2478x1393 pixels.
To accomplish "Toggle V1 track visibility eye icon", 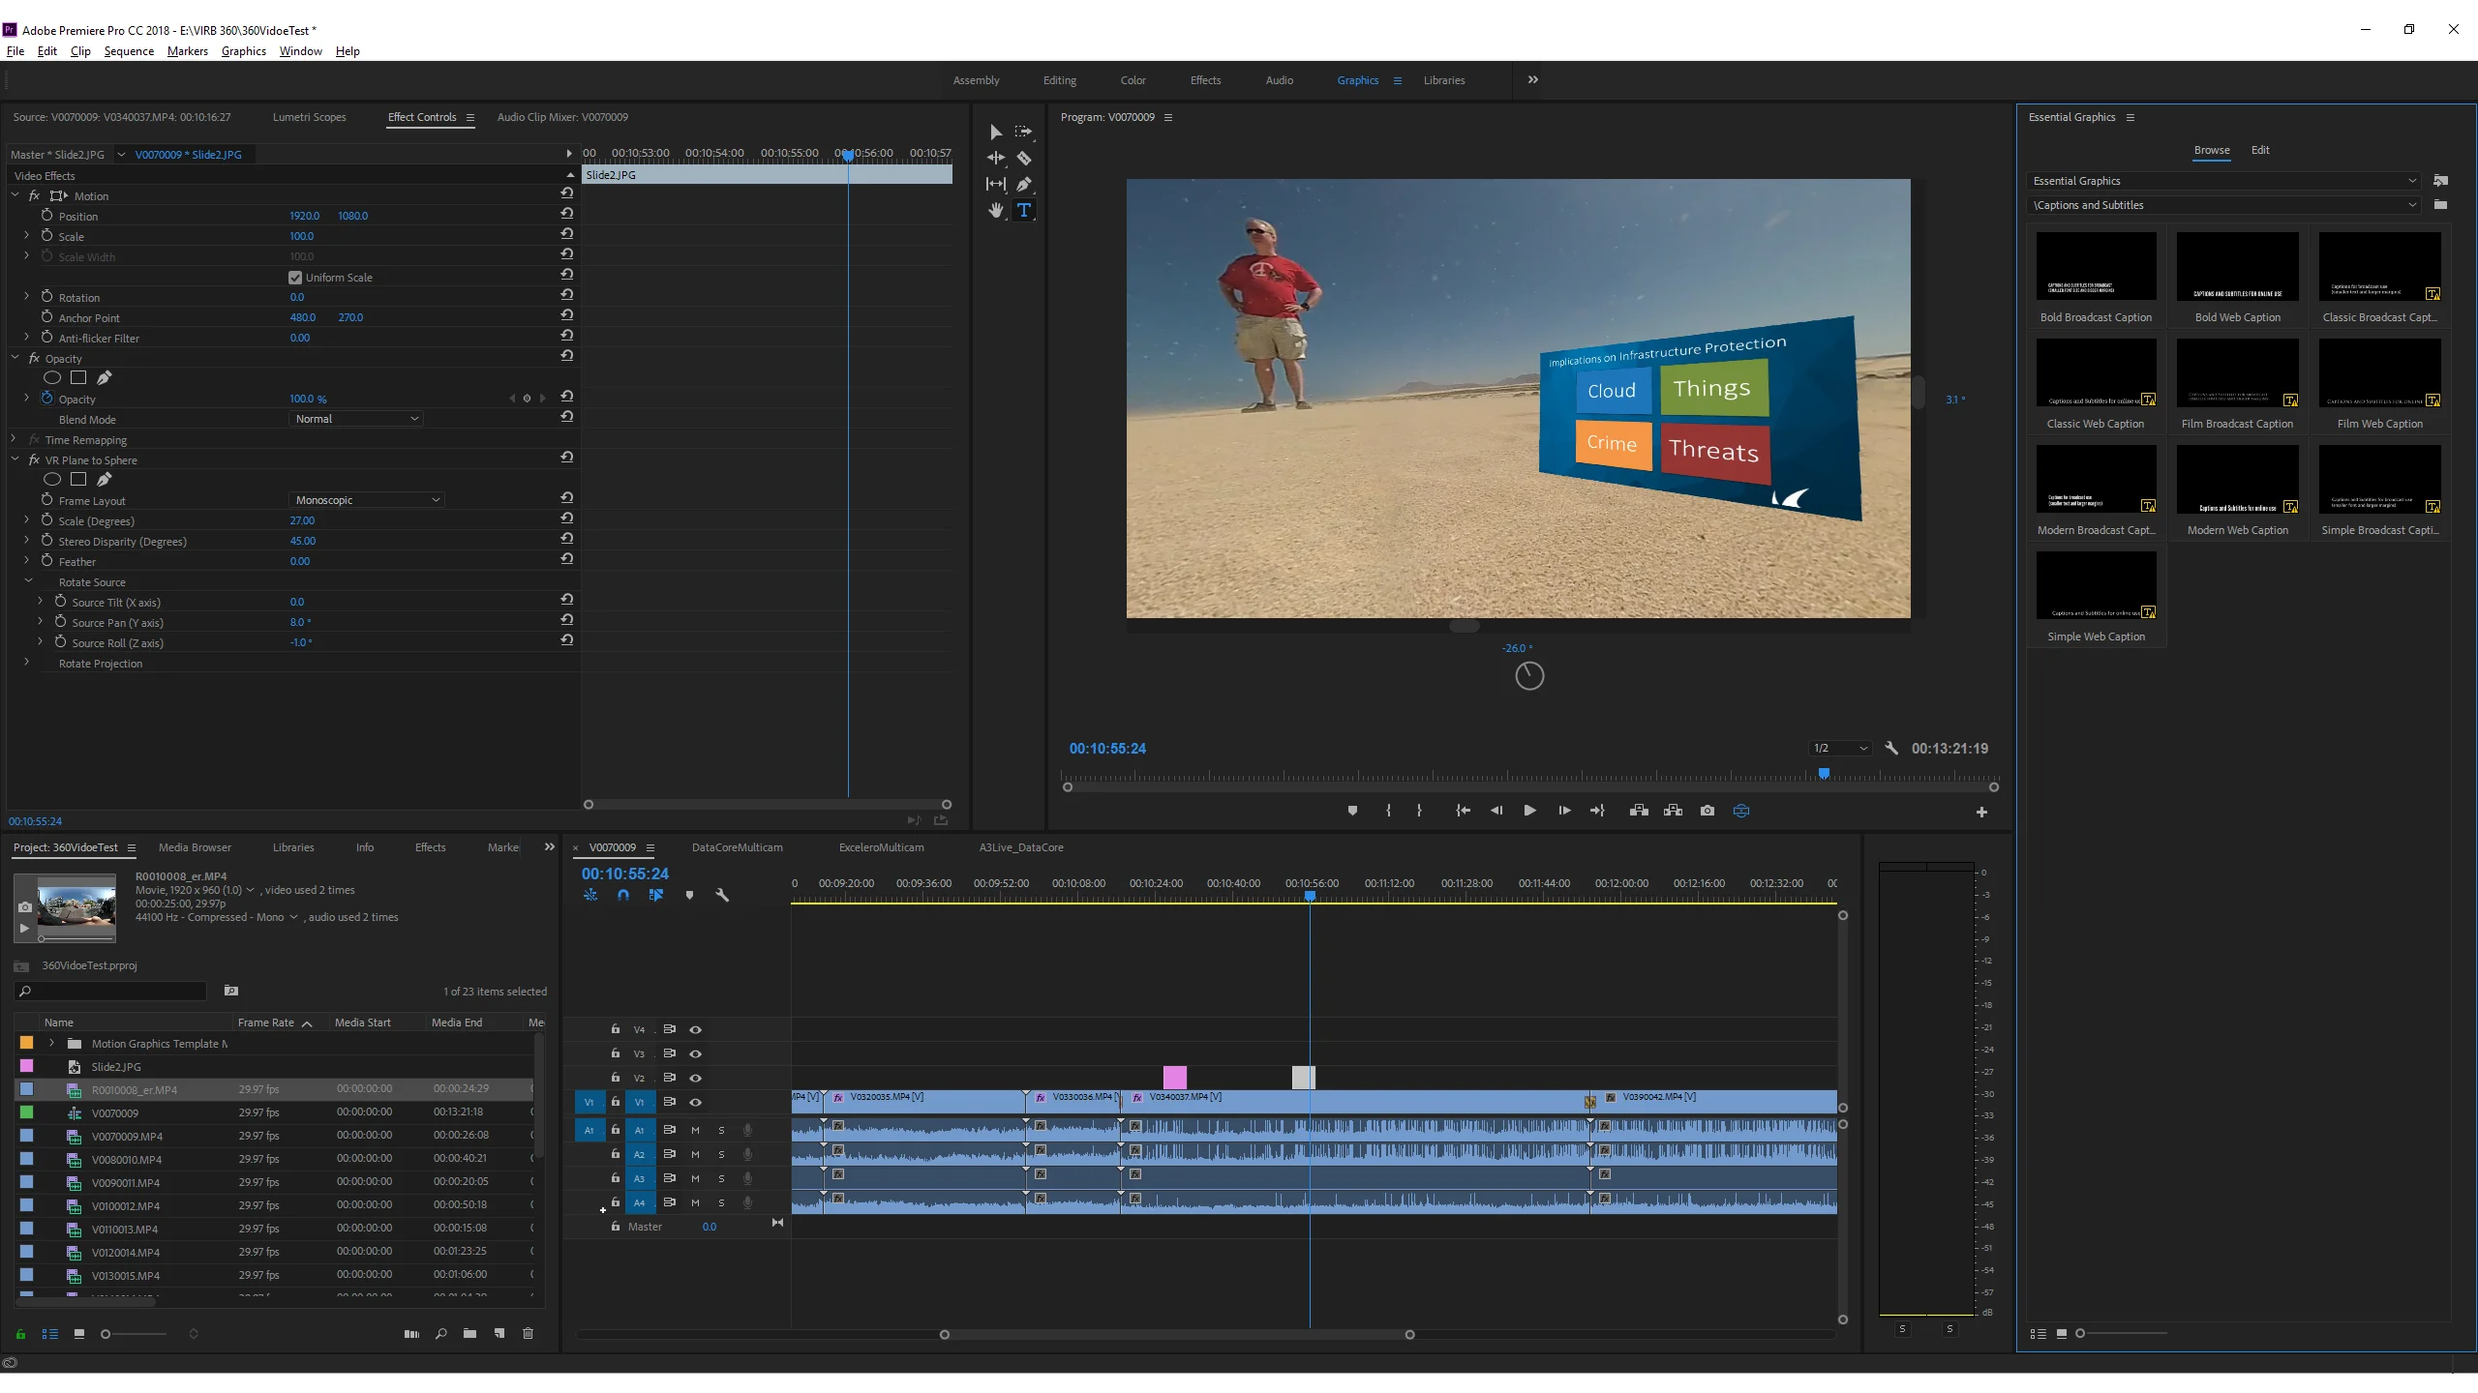I will [x=694, y=1102].
